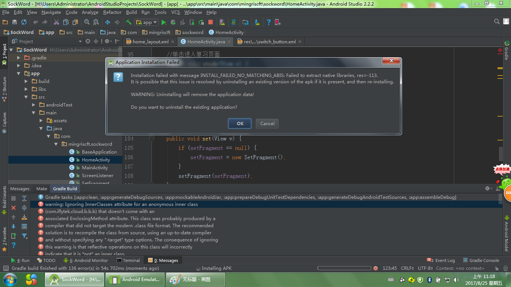The height and width of the screenshot is (287, 511).
Task: Click the Help question mark toolbar icon
Action: 269,22
